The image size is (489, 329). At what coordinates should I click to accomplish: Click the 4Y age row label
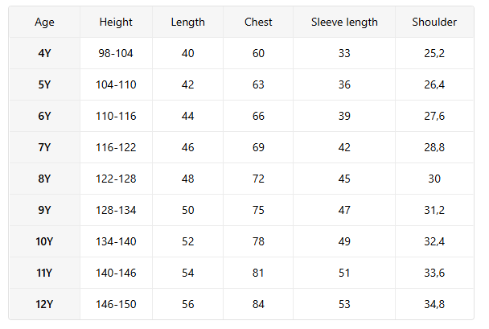(x=44, y=53)
